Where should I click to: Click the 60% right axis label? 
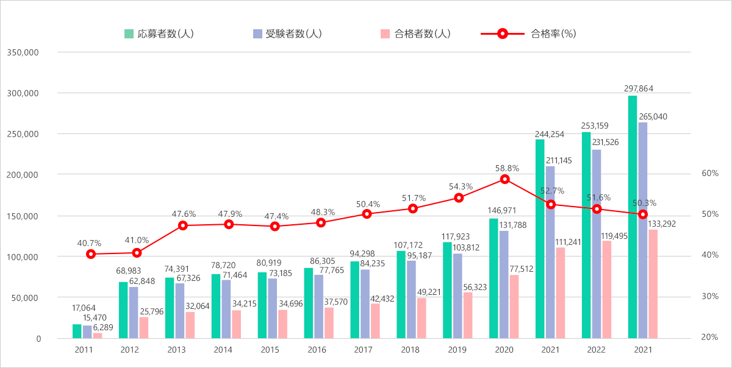(711, 174)
